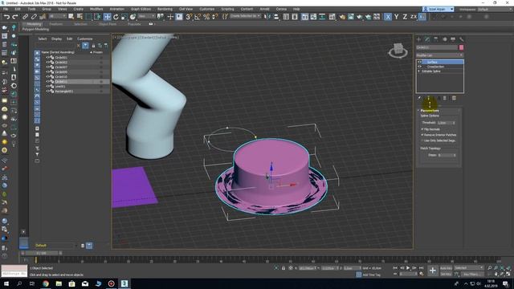Open the Create tab plus icon in command panel
The height and width of the screenshot is (289, 514).
pos(418,39)
